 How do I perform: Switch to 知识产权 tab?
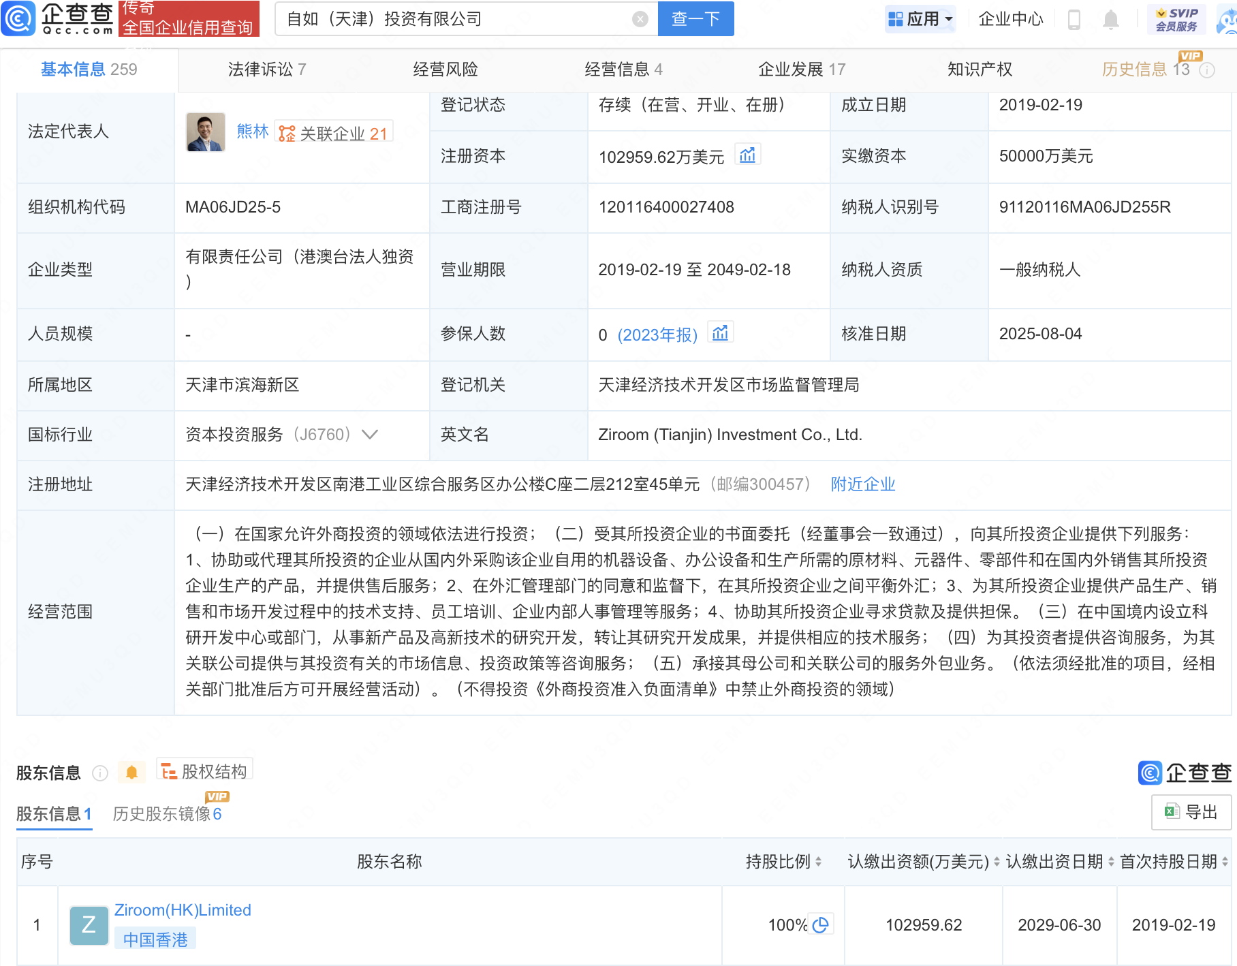(980, 69)
